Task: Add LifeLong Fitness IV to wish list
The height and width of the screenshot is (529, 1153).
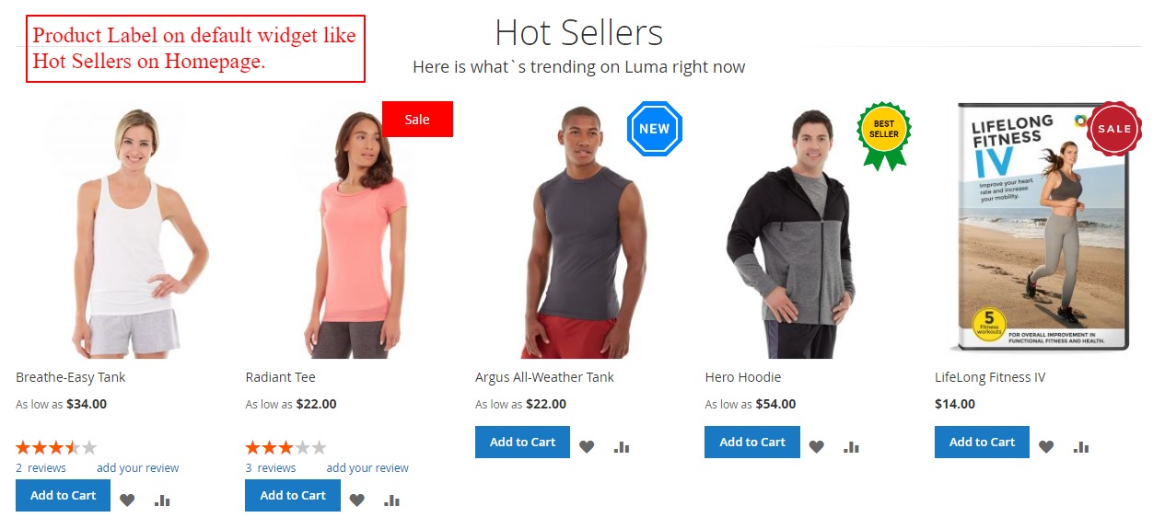Action: point(1046,447)
